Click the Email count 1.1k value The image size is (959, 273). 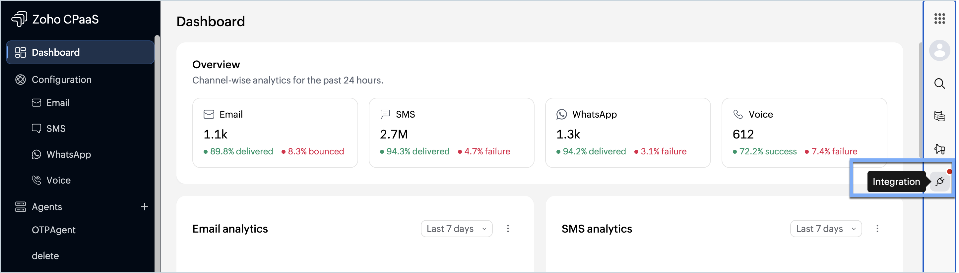click(x=216, y=134)
